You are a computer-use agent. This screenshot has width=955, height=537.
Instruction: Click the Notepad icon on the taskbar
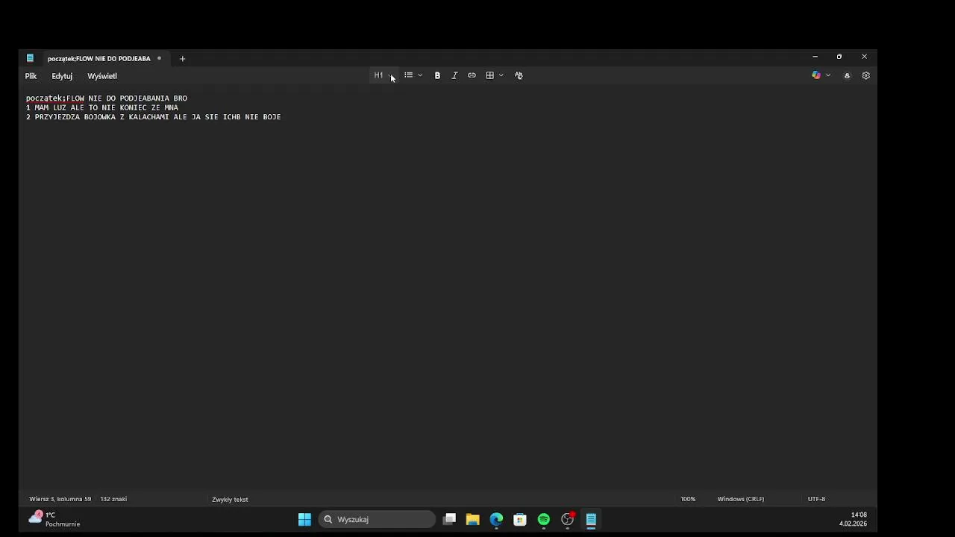click(591, 519)
